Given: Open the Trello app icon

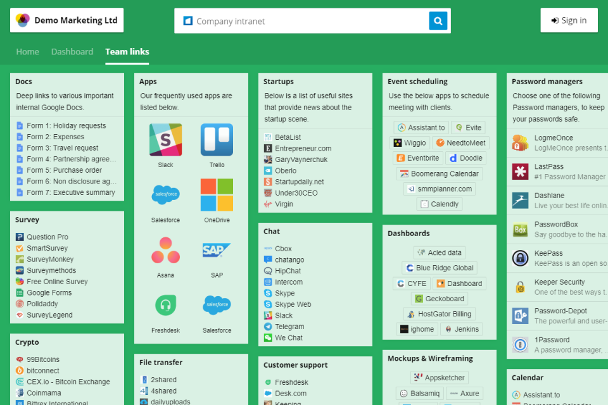Looking at the screenshot, I should pos(217,140).
